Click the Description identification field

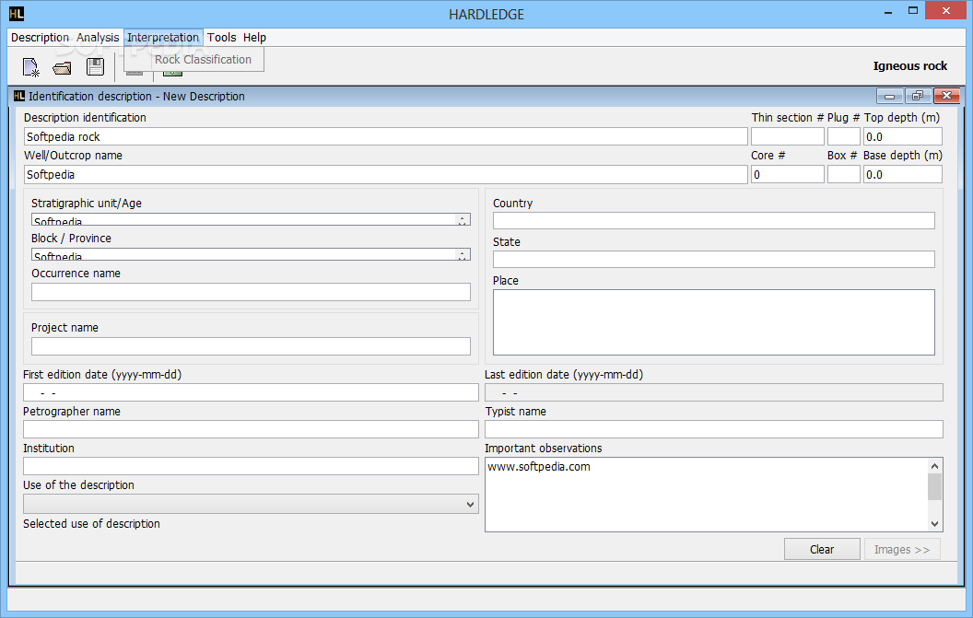pos(385,136)
